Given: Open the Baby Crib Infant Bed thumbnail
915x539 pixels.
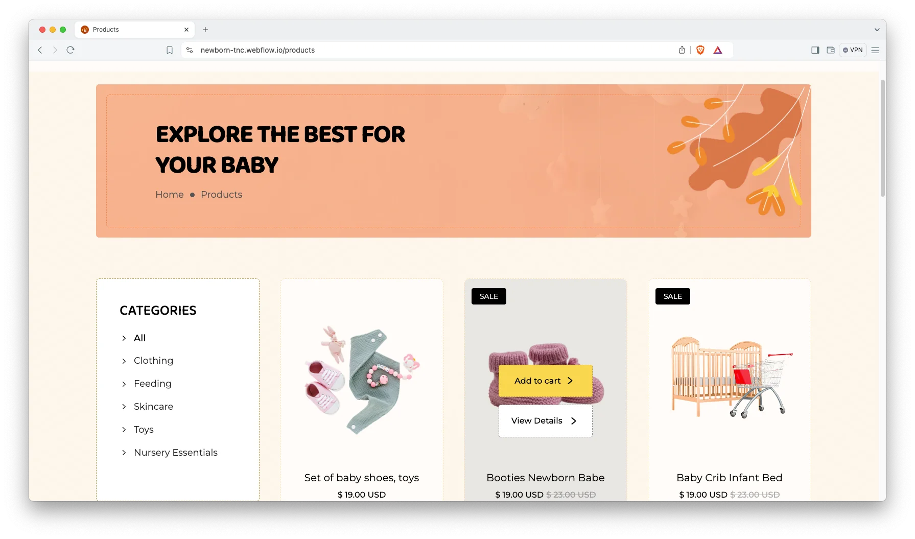Looking at the screenshot, I should [730, 378].
